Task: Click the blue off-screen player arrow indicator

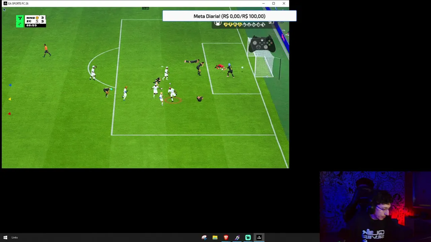Action: tap(10, 85)
